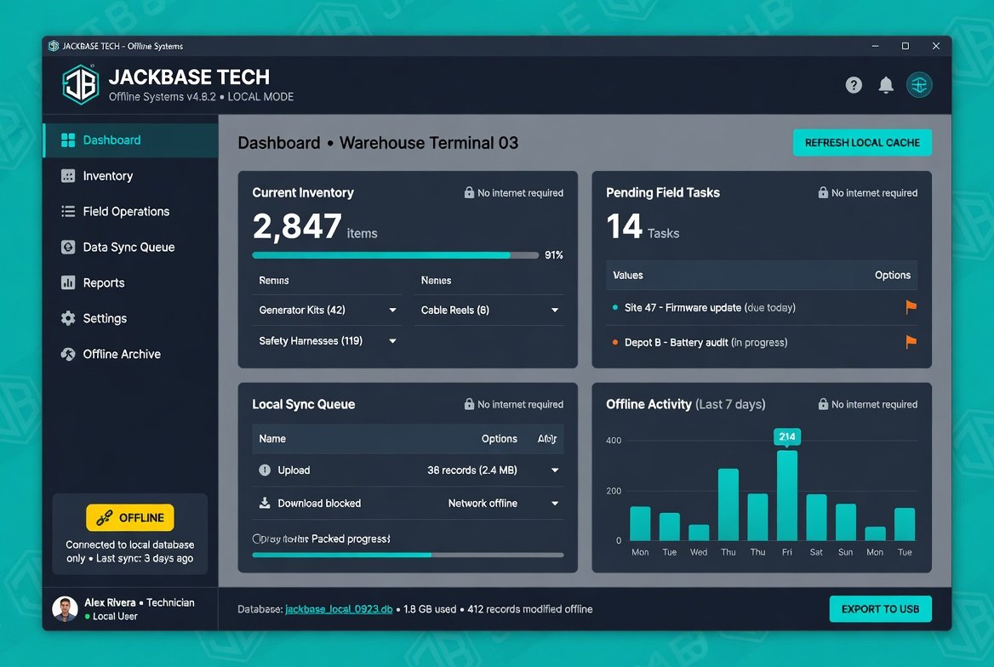Open Data Sync Queue in the sidebar
The image size is (994, 667).
pyautogui.click(x=130, y=248)
